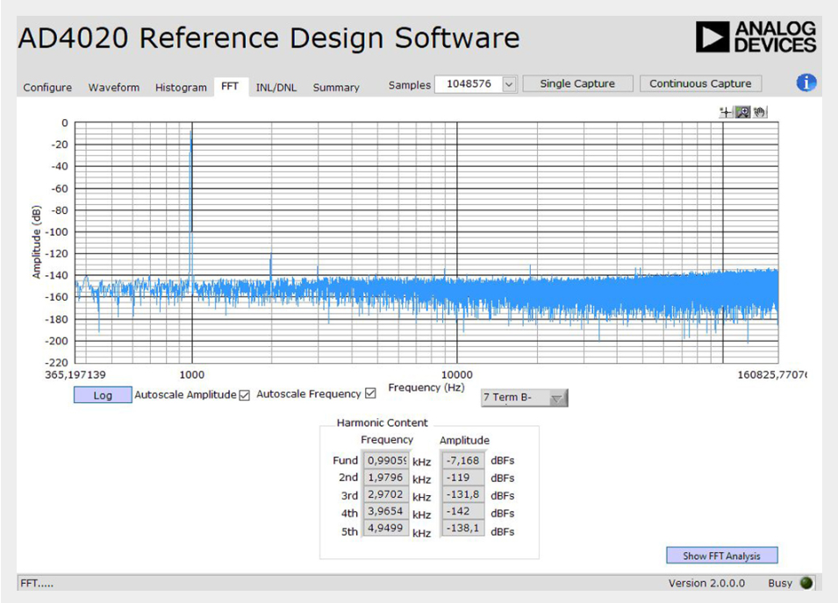Image resolution: width=838 pixels, height=603 pixels.
Task: Click the Analog Devices logo
Action: pos(756,37)
